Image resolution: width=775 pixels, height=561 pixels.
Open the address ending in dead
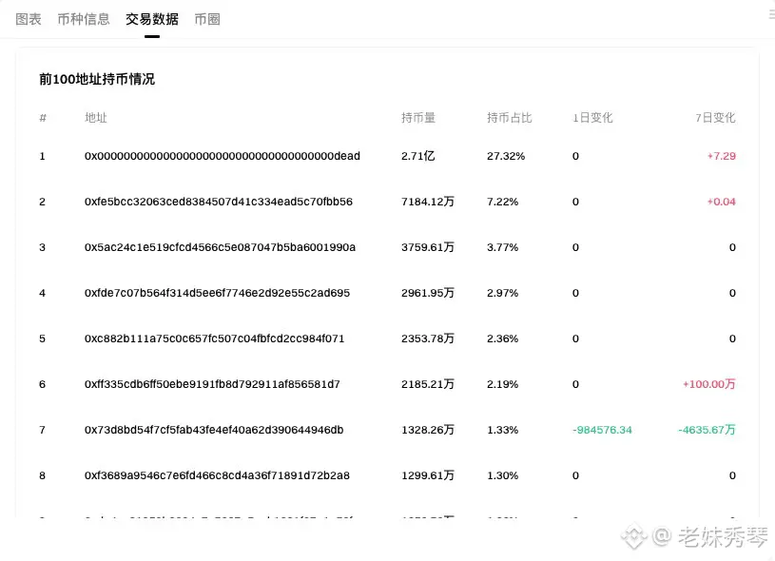[223, 156]
